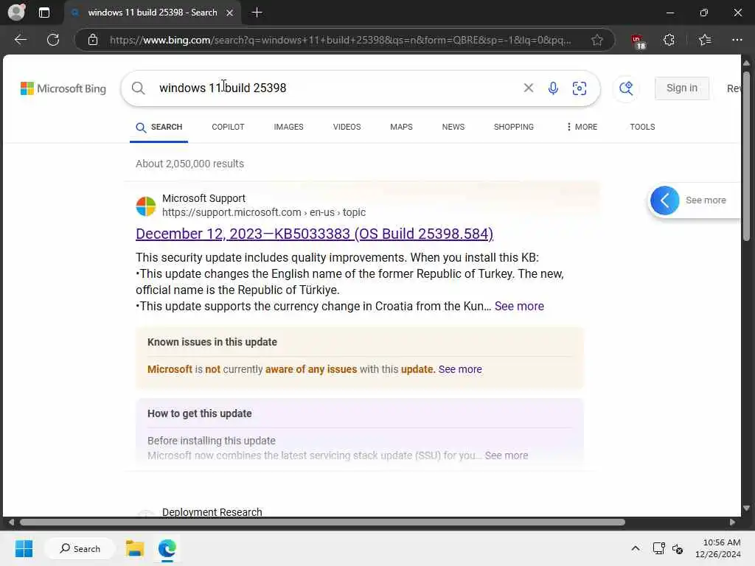Select the SEARCH tab
This screenshot has height=566, width=755.
(x=159, y=127)
